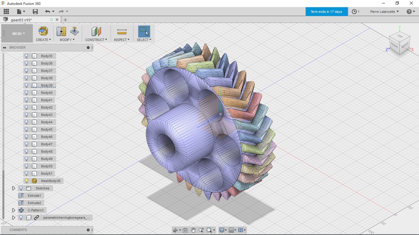
Task: Open the SELECT menu
Action: click(x=144, y=40)
